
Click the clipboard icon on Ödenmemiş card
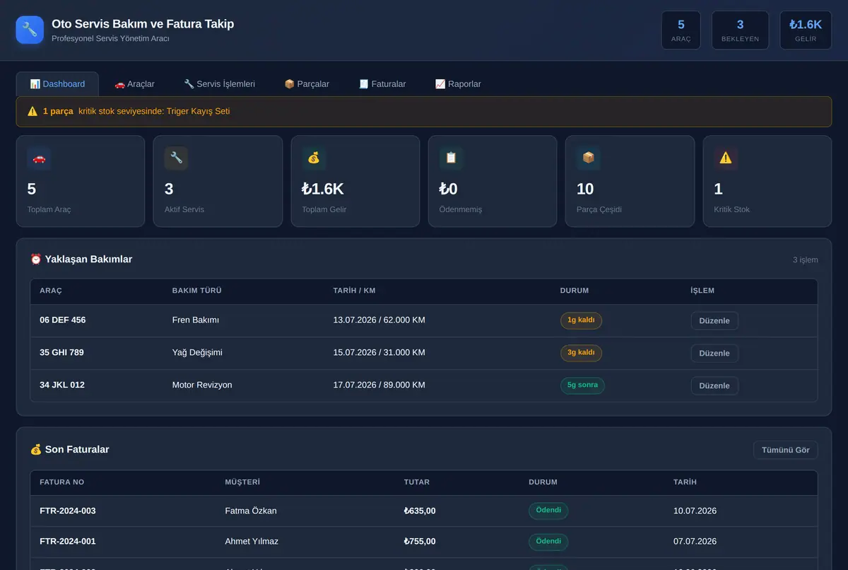pos(451,158)
